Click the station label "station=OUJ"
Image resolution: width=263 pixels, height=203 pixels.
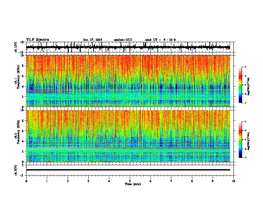(x=123, y=40)
